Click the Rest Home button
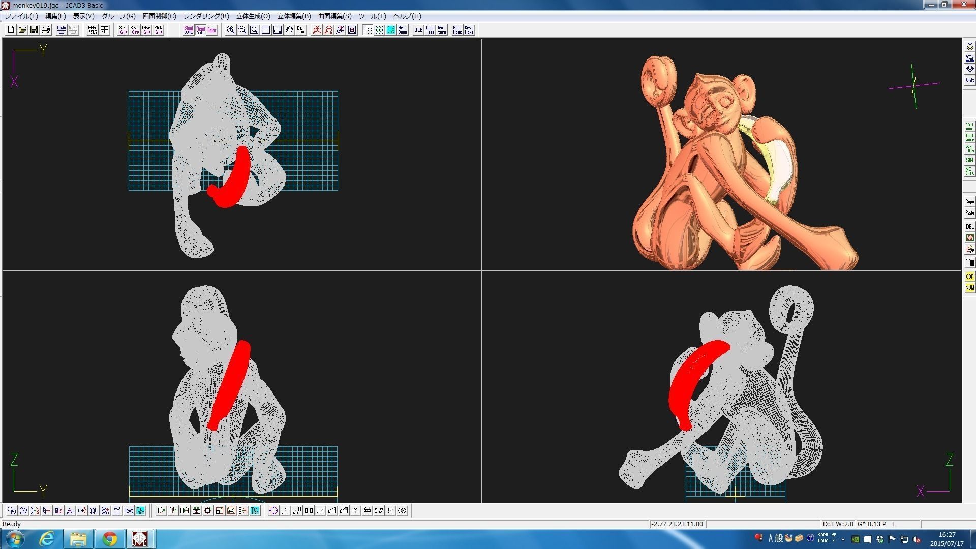976x549 pixels. coord(469,30)
